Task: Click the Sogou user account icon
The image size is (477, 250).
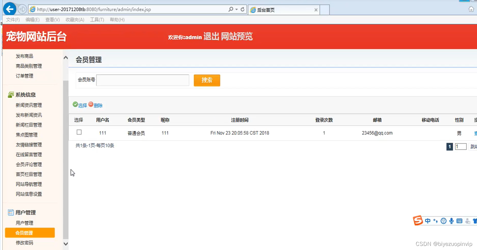Action: (x=468, y=221)
